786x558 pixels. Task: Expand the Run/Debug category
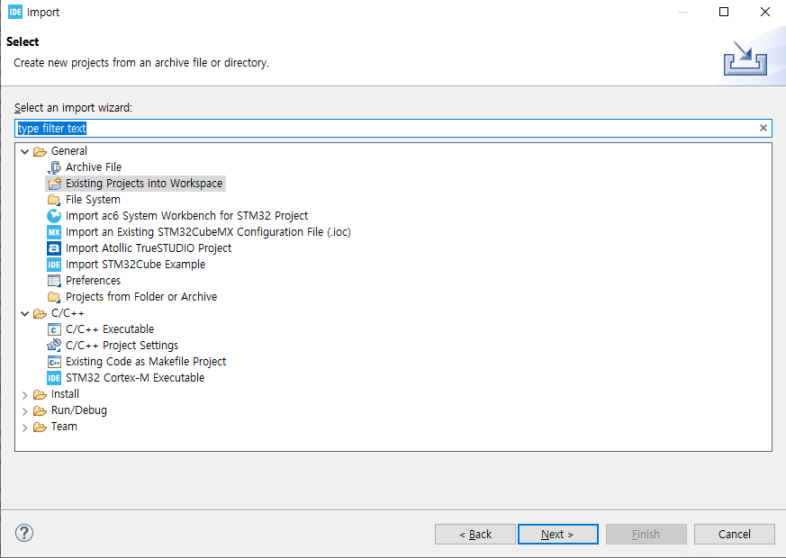click(24, 410)
